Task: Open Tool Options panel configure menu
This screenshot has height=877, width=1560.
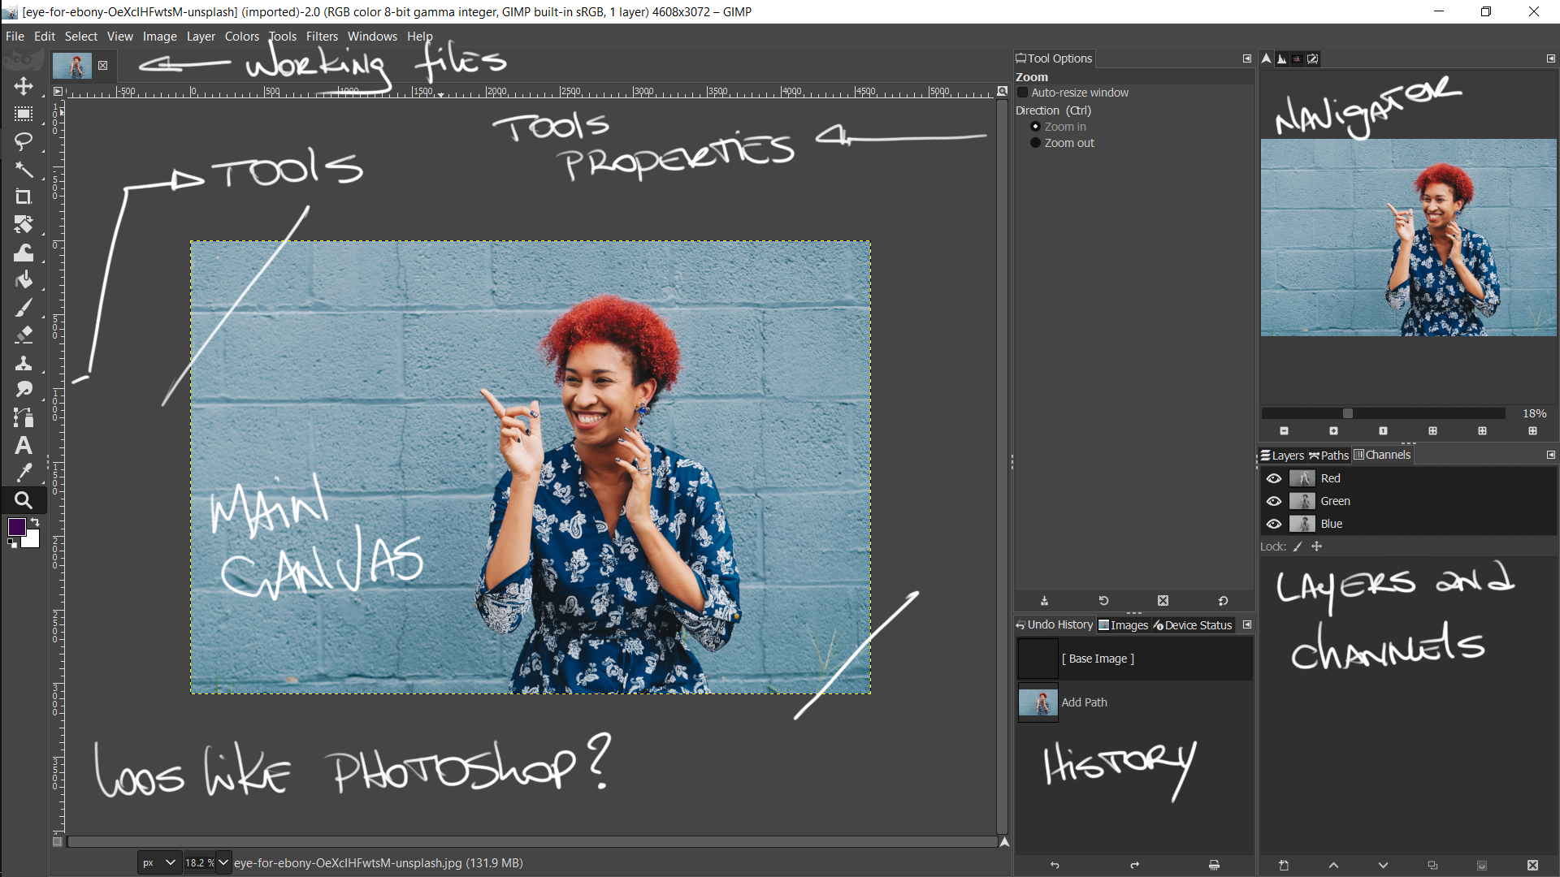Action: 1246,58
